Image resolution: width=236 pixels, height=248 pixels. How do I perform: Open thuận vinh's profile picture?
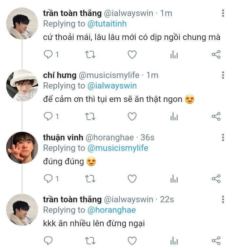click(22, 148)
